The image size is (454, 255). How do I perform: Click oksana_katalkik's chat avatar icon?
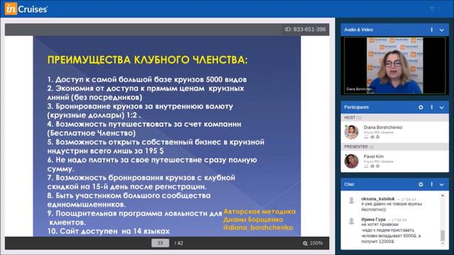(x=352, y=200)
